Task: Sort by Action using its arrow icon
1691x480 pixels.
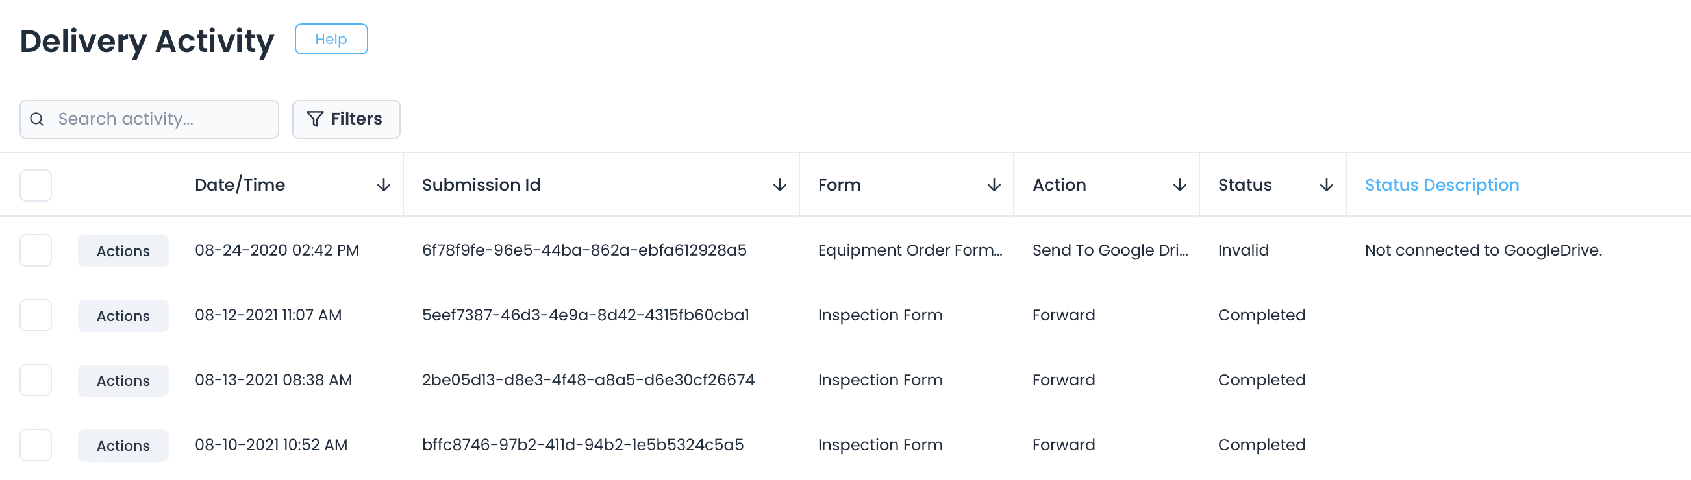Action: coord(1180,186)
